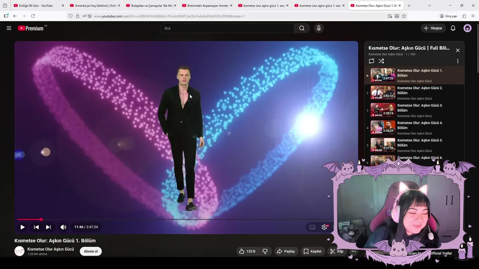
Task: Skip to the next video
Action: coord(48,227)
